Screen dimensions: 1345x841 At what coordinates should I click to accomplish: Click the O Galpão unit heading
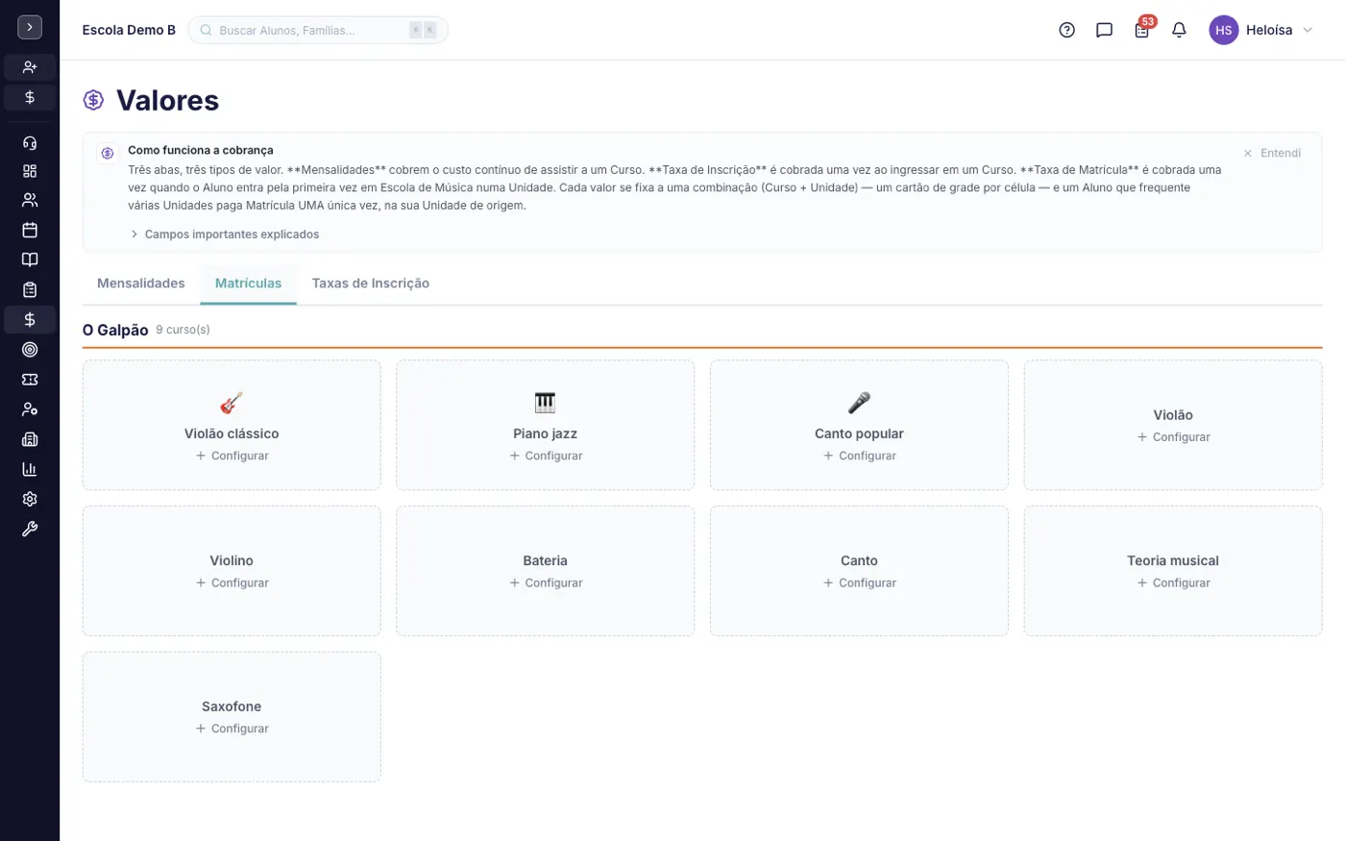115,330
